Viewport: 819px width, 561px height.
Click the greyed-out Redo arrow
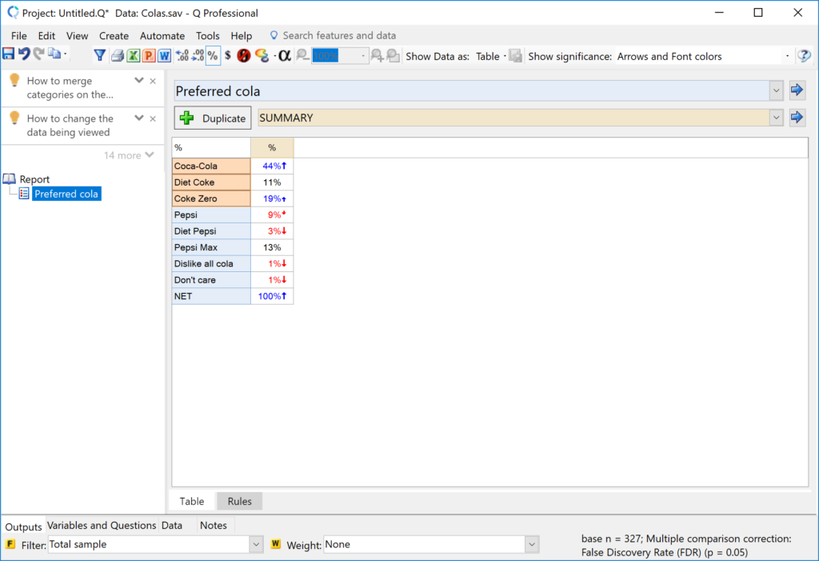pyautogui.click(x=39, y=54)
